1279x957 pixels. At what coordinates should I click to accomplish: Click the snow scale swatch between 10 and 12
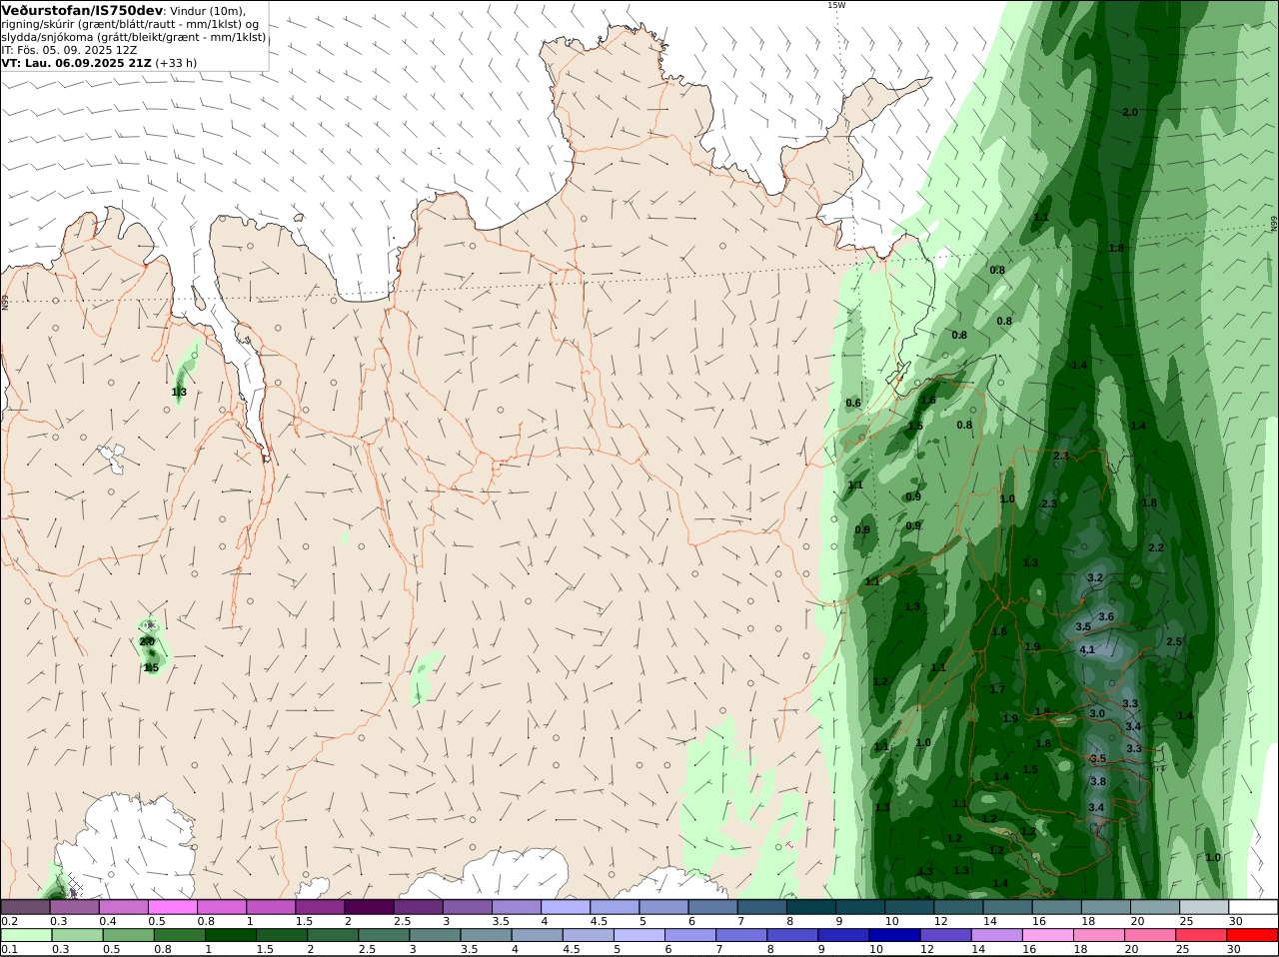pos(909,907)
